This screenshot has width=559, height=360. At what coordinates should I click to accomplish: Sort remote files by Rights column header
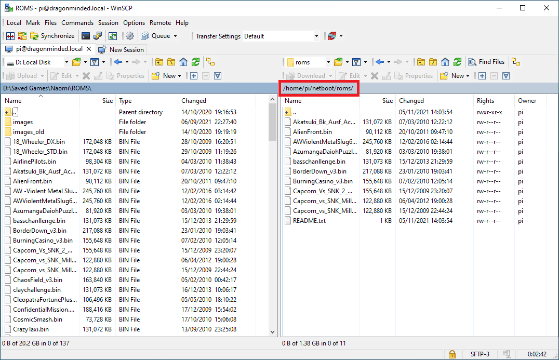point(494,100)
